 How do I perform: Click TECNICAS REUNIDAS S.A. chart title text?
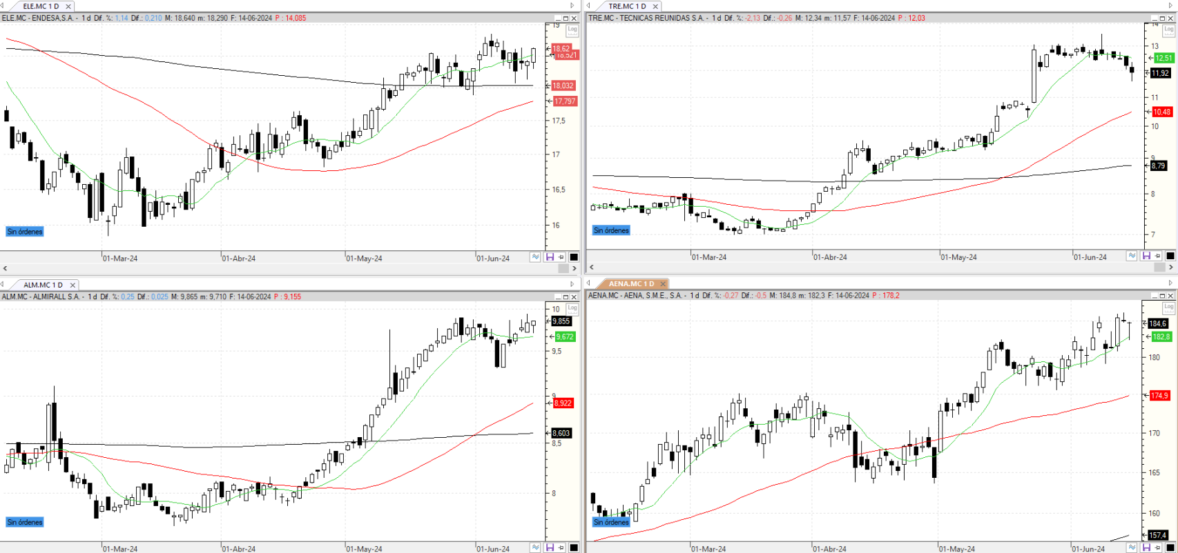[x=662, y=18]
